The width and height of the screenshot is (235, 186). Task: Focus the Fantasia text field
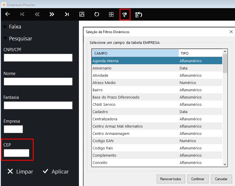coord(38,105)
